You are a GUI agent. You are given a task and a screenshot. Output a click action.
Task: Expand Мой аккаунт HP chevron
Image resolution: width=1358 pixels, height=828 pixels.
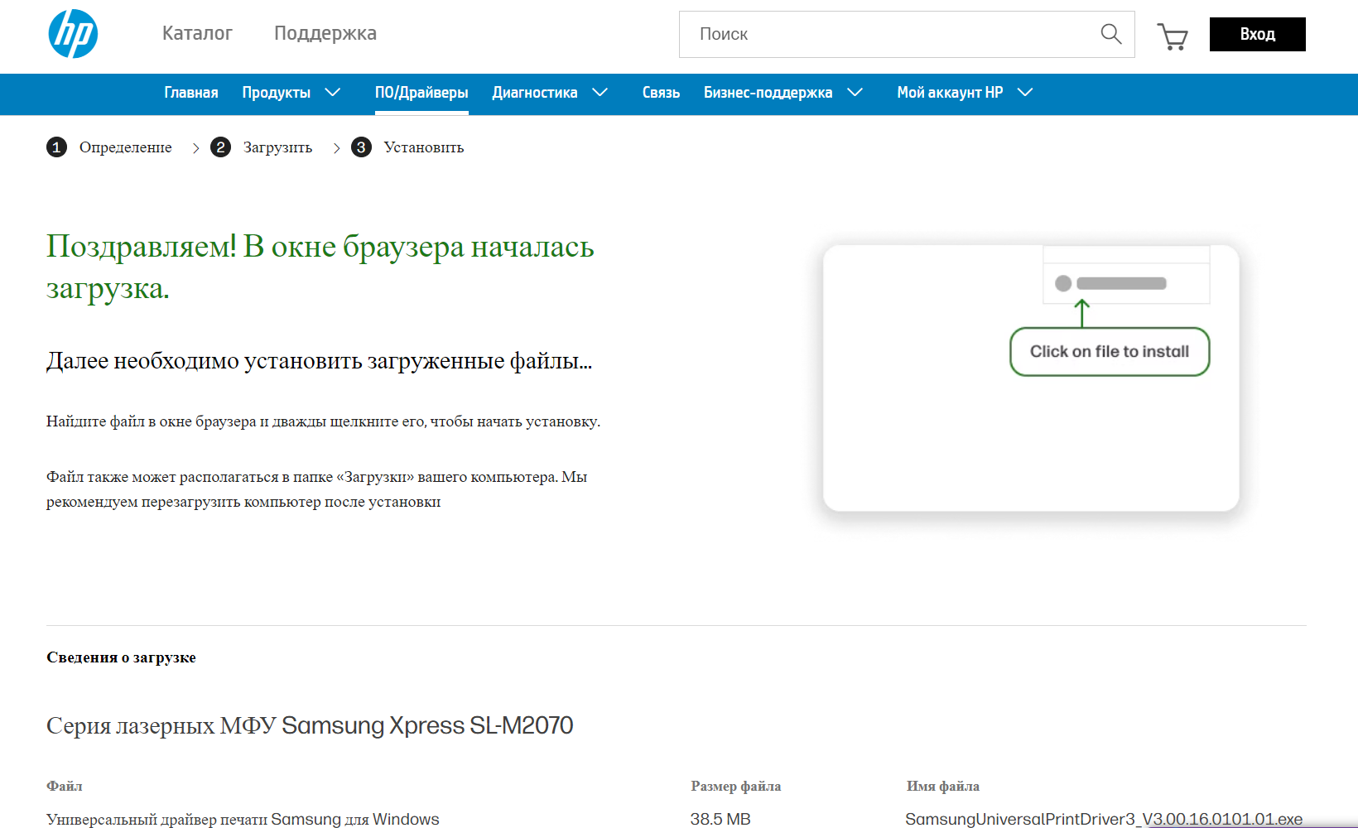[1025, 92]
